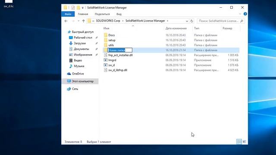276x155 pixels.
Task: Open Загрузки in the sidebar
Action: point(80,43)
